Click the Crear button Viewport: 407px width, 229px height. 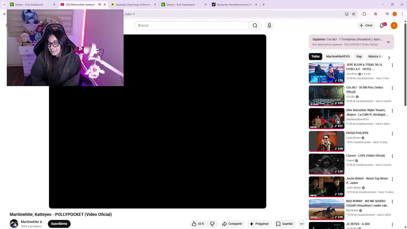tap(366, 25)
